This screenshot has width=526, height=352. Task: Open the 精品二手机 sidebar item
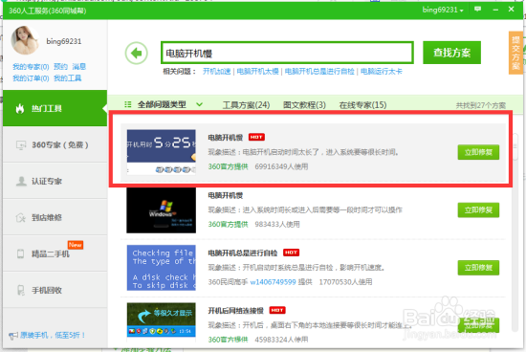click(55, 253)
